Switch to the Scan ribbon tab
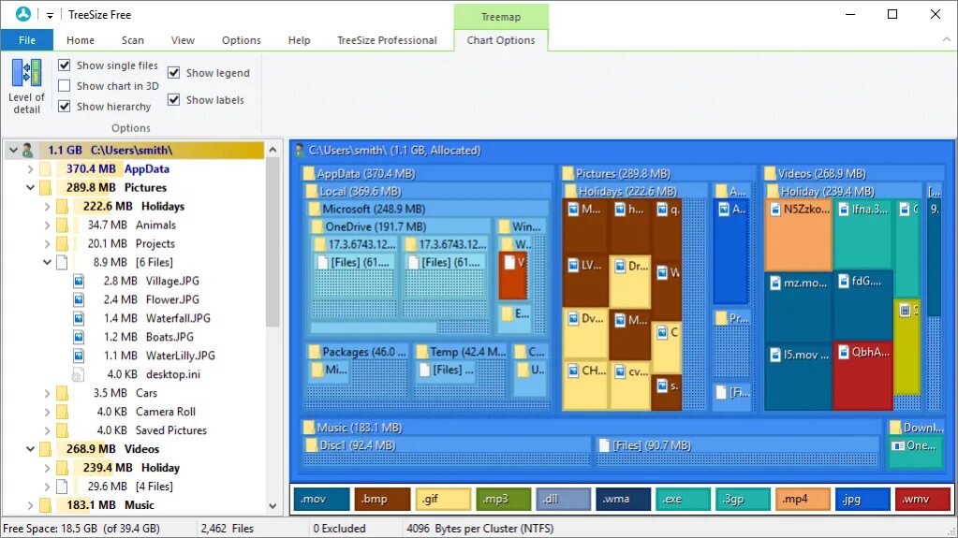This screenshot has width=958, height=538. (x=133, y=39)
